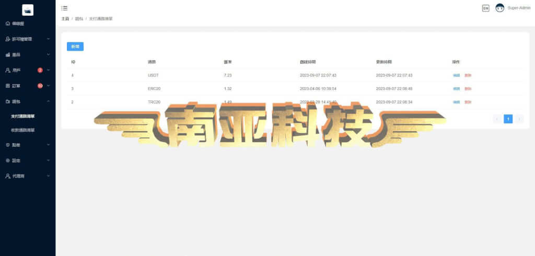Click the created time 2023-04-06 10:39:54
535x256 pixels.
[318, 89]
